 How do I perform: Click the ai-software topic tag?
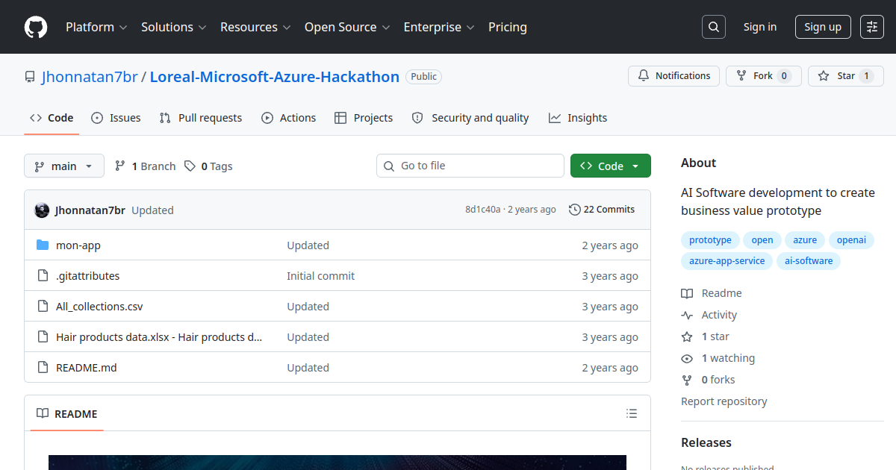point(809,261)
